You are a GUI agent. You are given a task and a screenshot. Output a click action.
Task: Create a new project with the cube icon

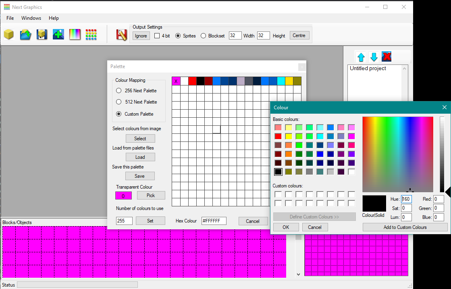pyautogui.click(x=9, y=35)
